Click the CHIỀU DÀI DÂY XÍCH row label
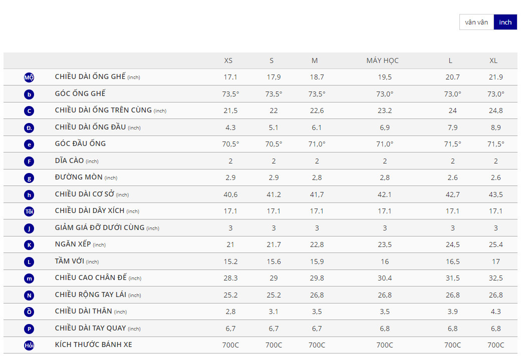Viewport: 521px width, 357px height. click(90, 211)
